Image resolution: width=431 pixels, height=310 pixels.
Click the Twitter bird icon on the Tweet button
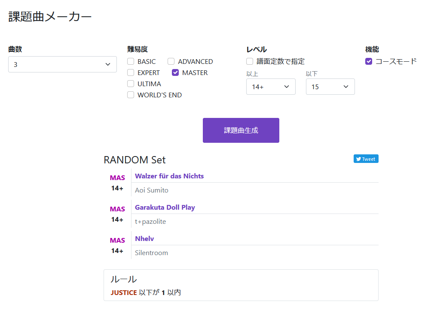(x=359, y=159)
